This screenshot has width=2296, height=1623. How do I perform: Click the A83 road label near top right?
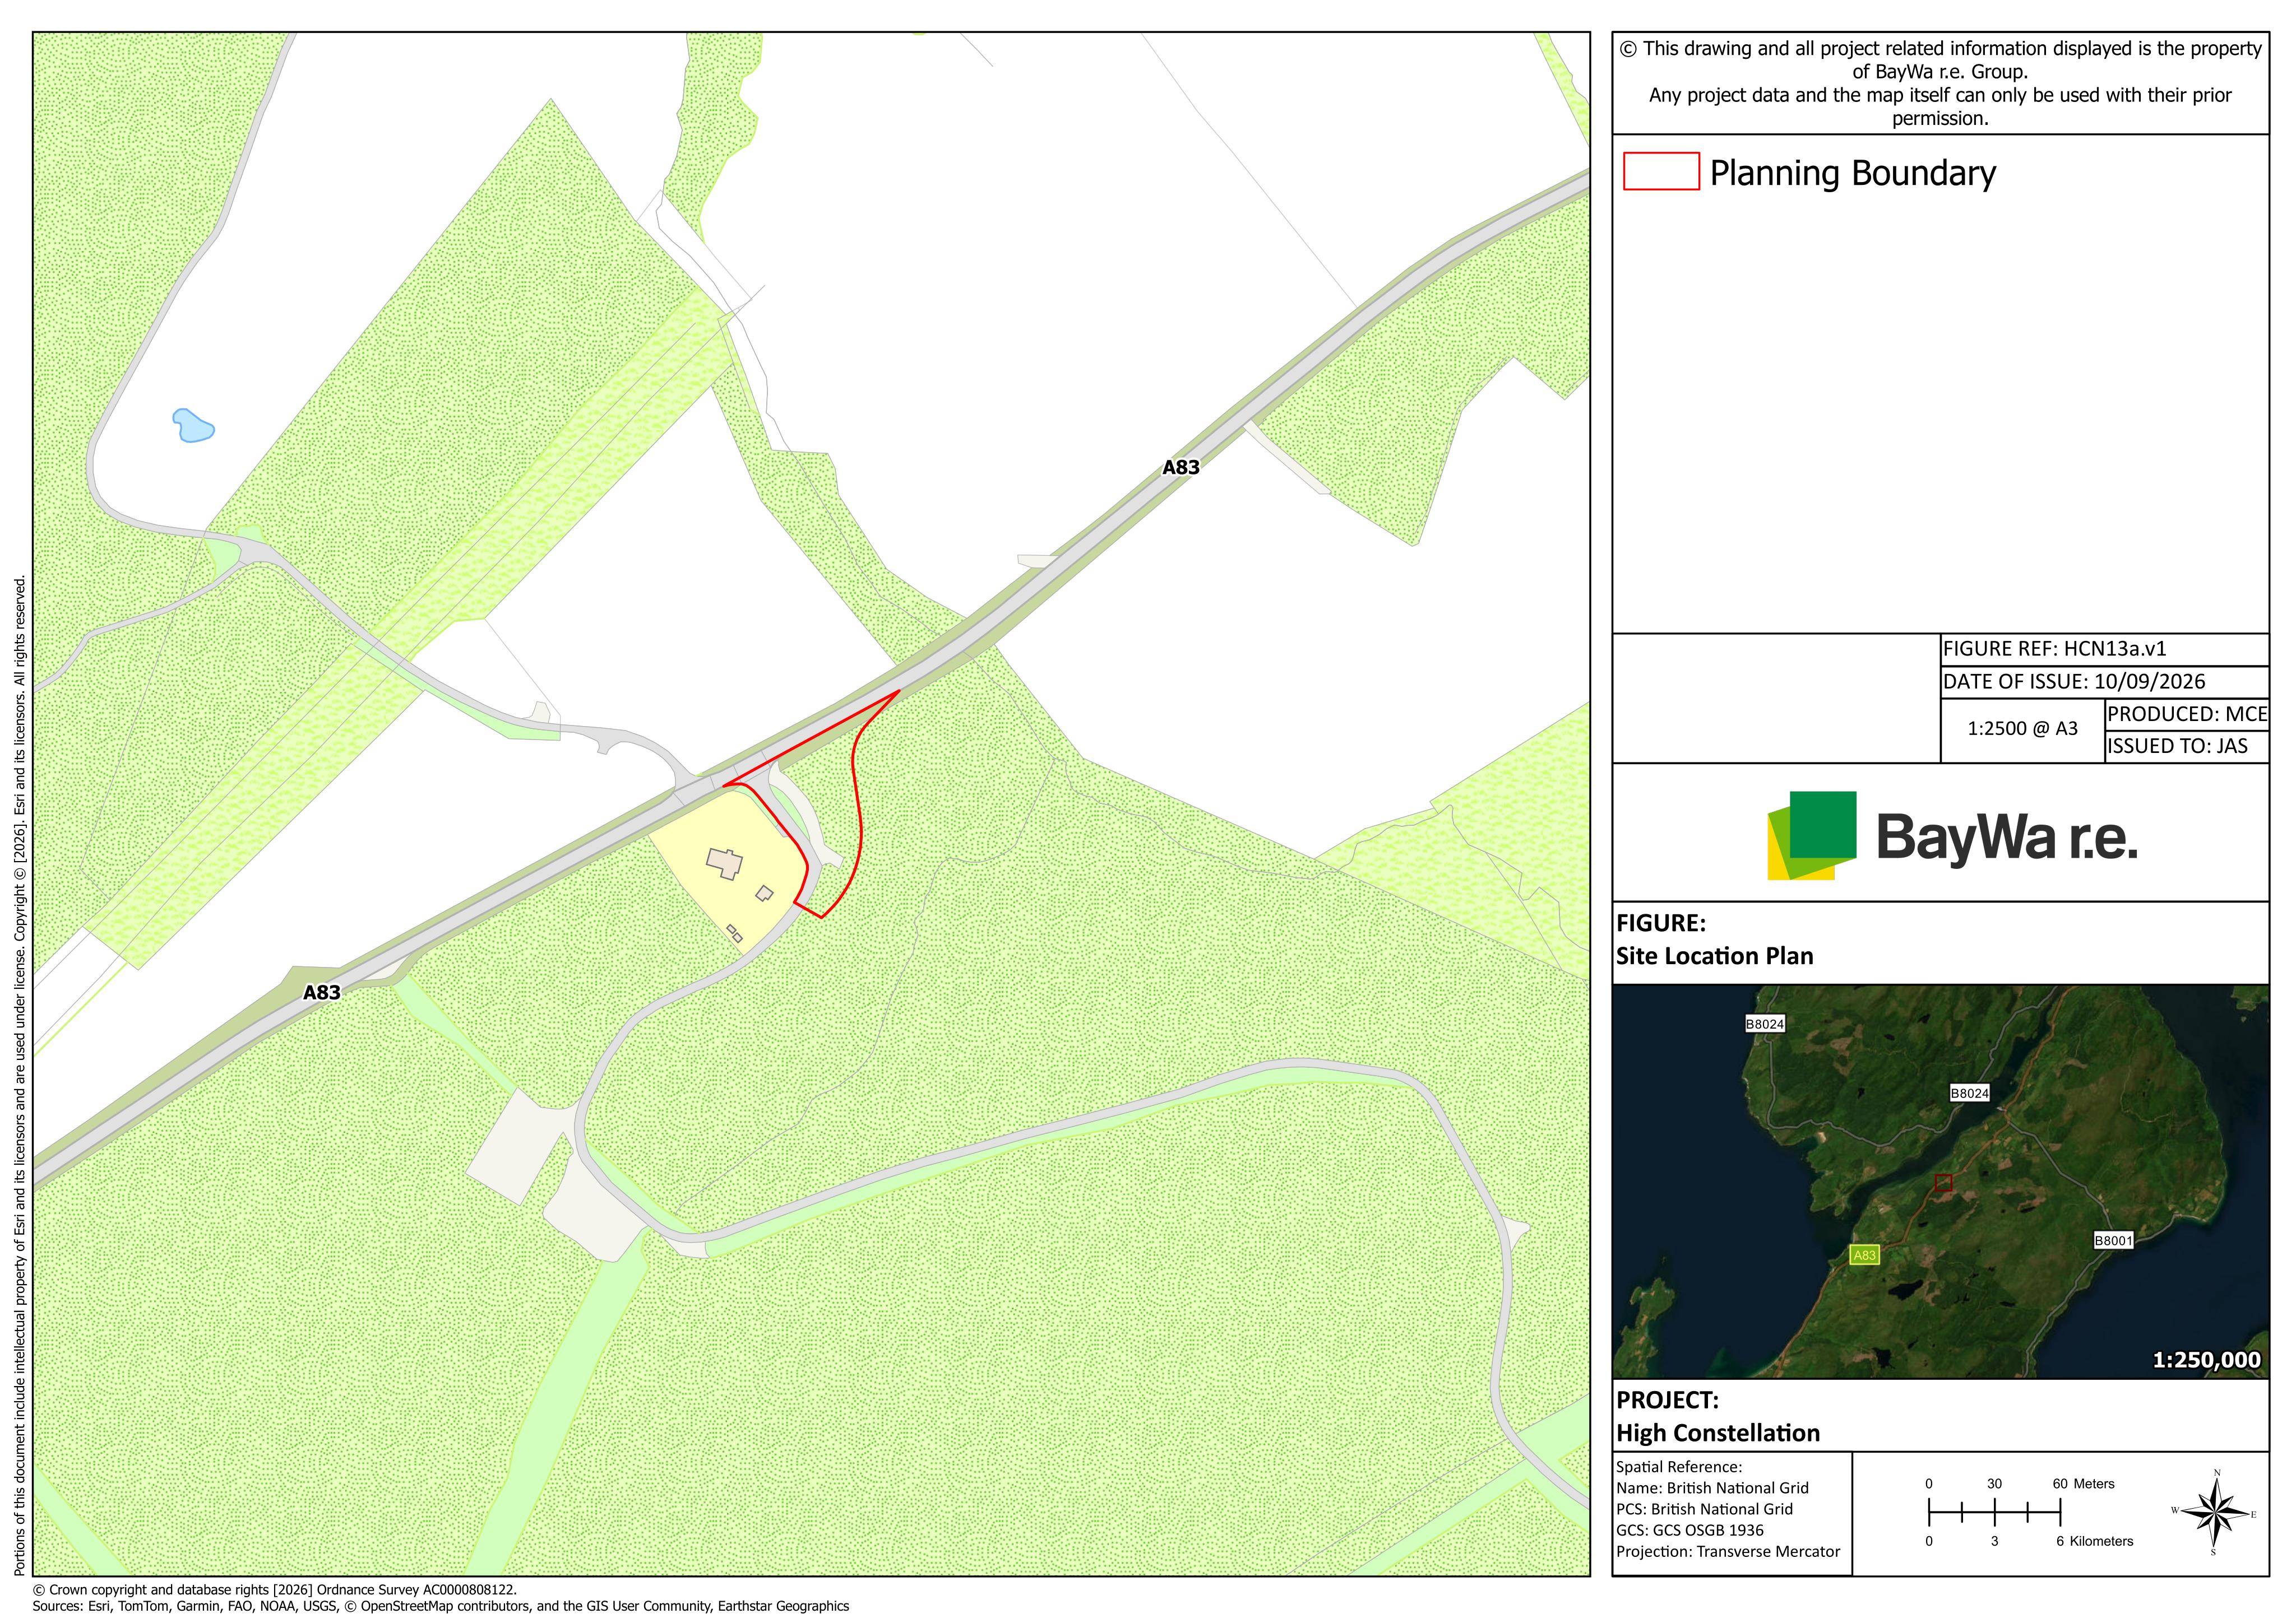click(x=1180, y=467)
